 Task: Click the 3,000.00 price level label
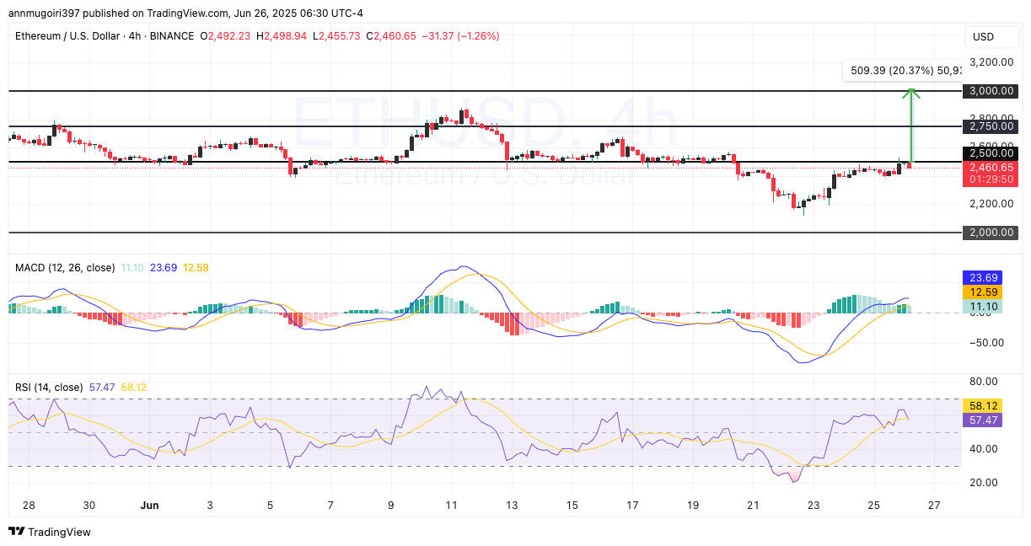[990, 90]
